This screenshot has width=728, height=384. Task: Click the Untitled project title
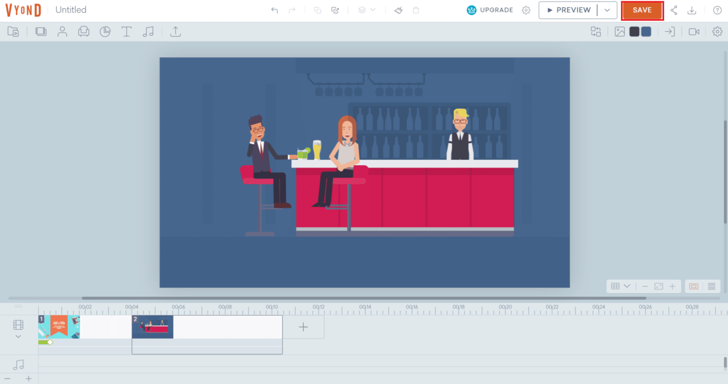(x=70, y=9)
